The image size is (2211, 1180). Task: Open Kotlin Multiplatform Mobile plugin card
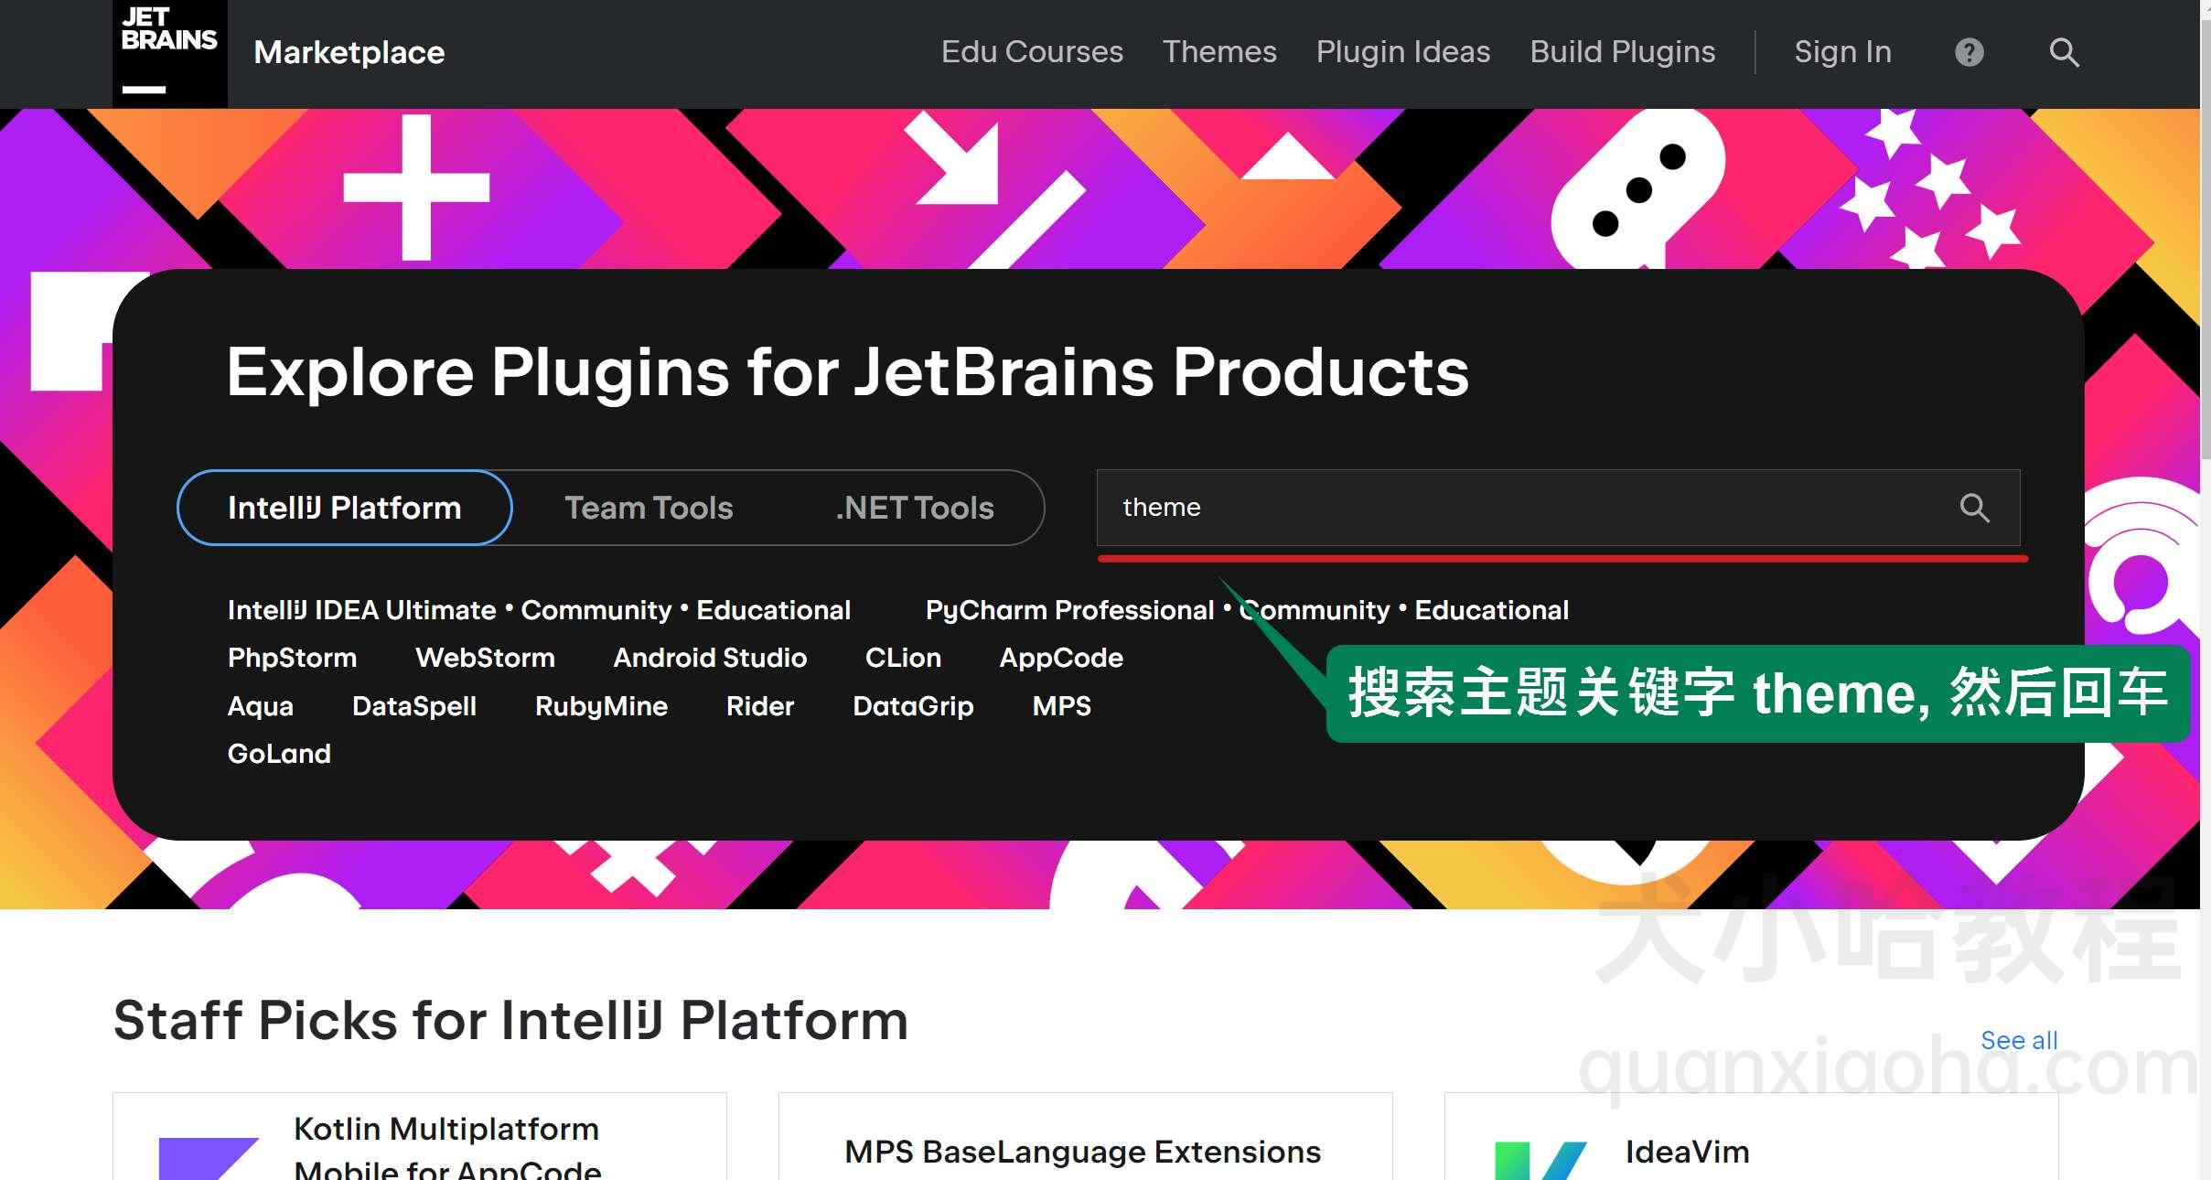pyautogui.click(x=419, y=1137)
